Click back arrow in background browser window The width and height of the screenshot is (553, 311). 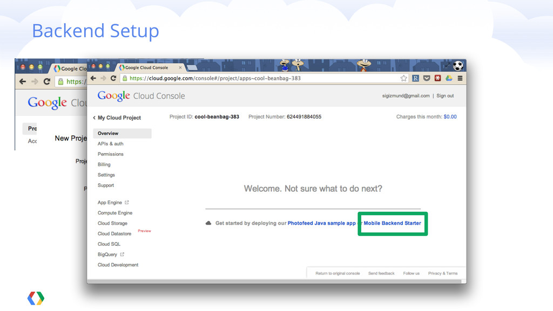[23, 81]
